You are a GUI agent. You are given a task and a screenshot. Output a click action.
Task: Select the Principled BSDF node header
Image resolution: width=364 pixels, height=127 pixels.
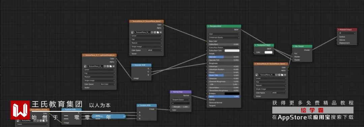(224, 26)
